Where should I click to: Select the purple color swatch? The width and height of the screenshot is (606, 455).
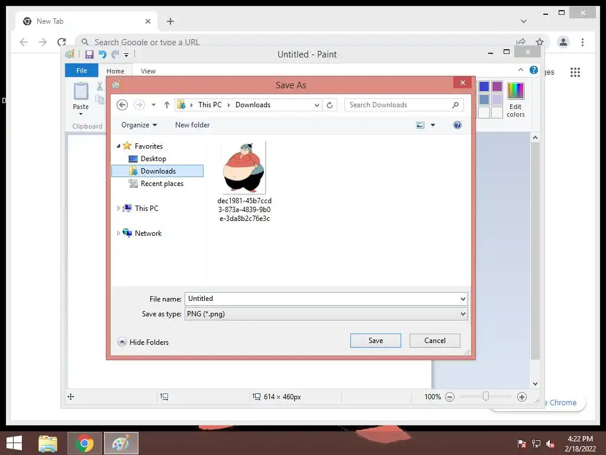[497, 86]
